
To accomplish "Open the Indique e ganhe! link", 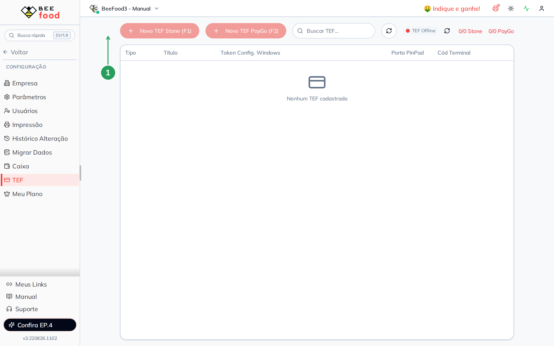I will click(452, 9).
